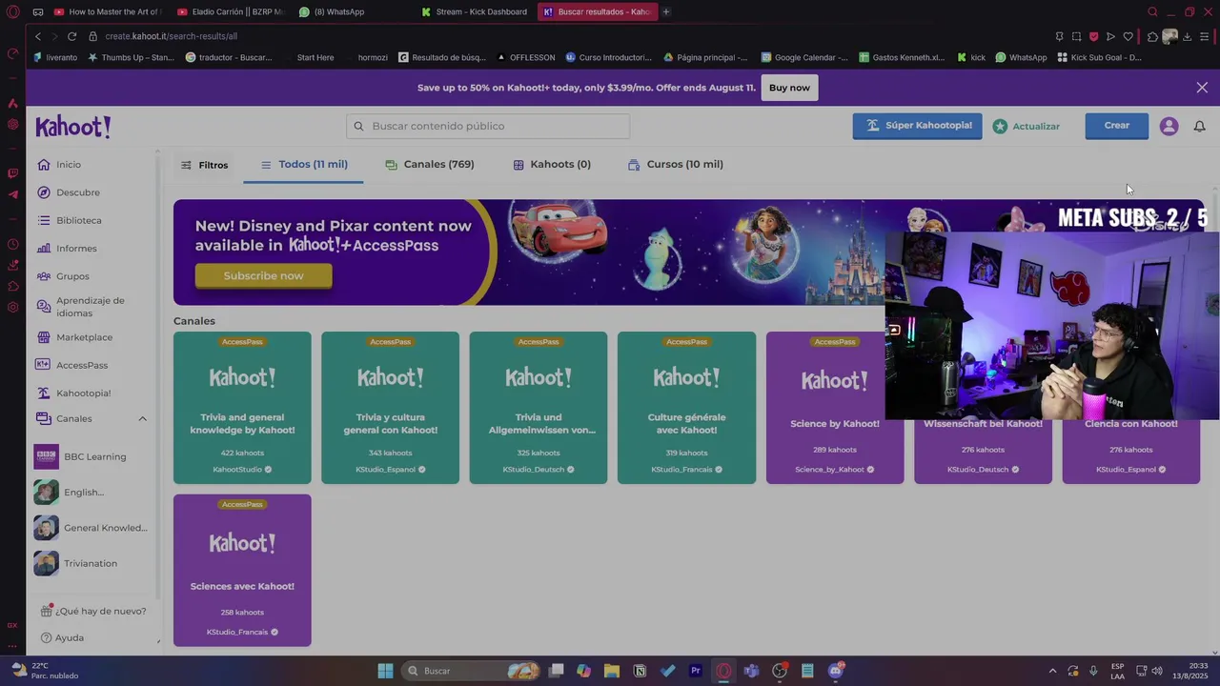Open Notion from the taskbar
The width and height of the screenshot is (1220, 686).
tap(640, 671)
